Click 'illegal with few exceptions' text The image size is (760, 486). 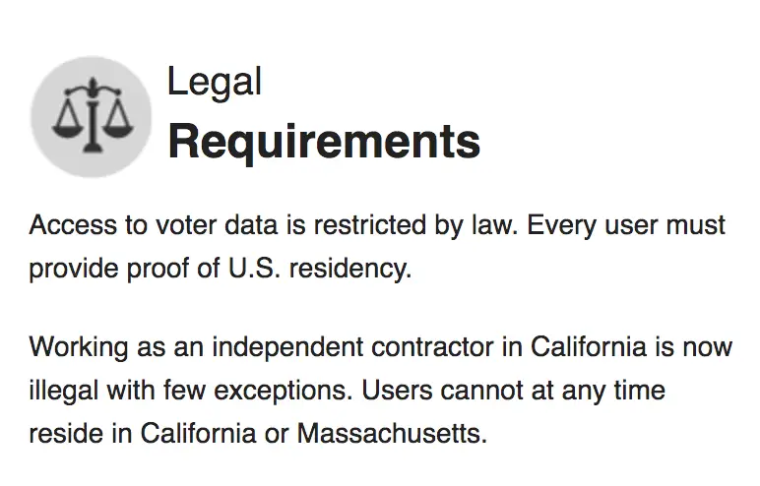pyautogui.click(x=190, y=391)
